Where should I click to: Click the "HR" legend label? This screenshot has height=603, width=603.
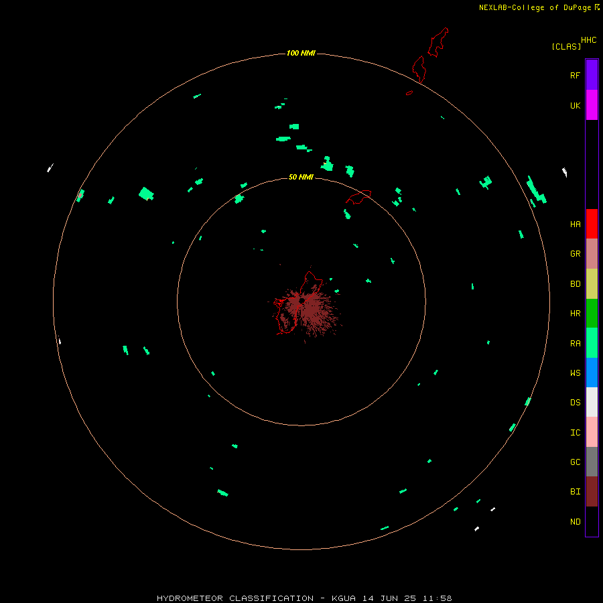[575, 314]
